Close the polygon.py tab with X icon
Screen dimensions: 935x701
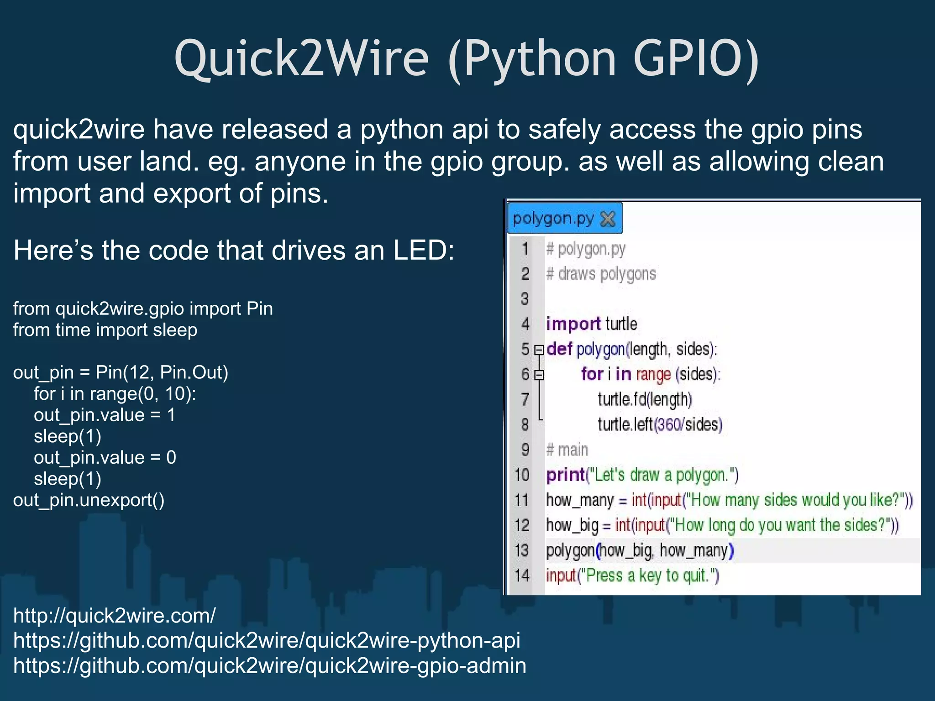tap(608, 219)
